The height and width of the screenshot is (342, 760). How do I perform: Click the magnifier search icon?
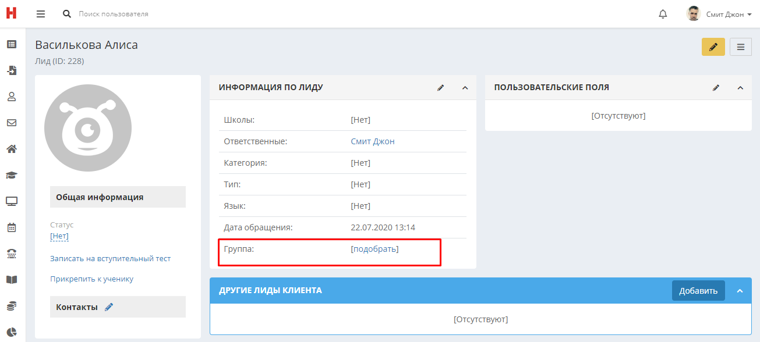point(67,13)
